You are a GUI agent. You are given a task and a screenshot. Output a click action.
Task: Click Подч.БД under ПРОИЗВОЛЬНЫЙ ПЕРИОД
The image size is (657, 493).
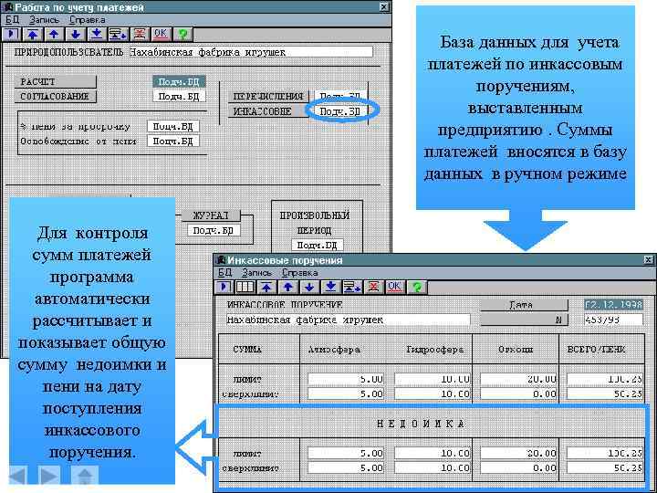click(x=318, y=245)
